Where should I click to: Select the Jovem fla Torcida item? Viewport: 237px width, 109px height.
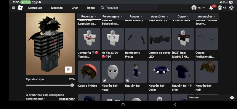(89, 39)
